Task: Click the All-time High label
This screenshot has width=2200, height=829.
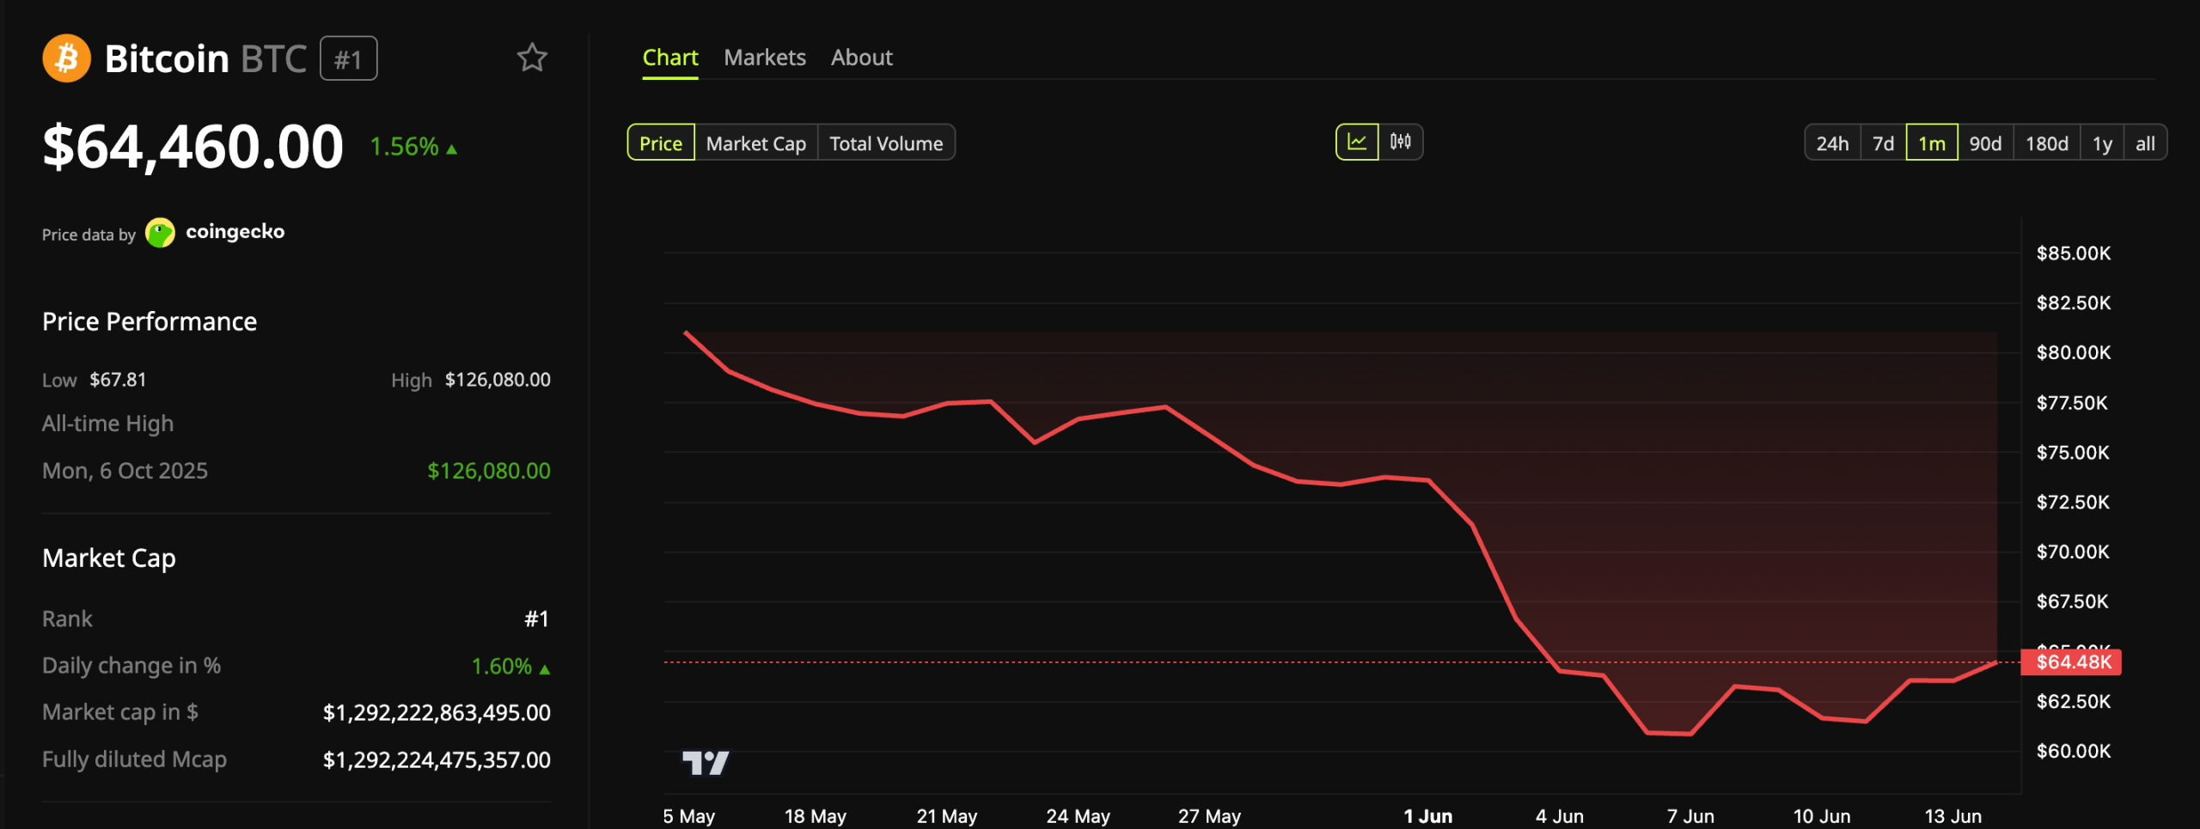Action: click(107, 424)
